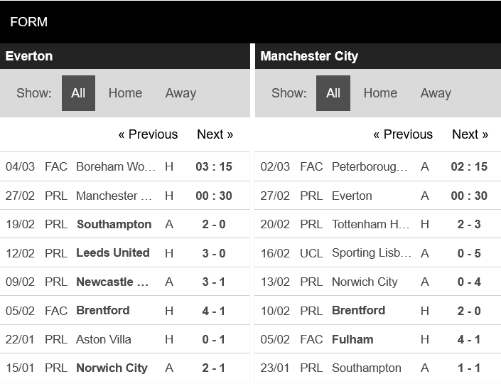This screenshot has width=501, height=389.
Task: Open Everton's Aston Villa 0 - 1 match
Action: click(x=125, y=339)
